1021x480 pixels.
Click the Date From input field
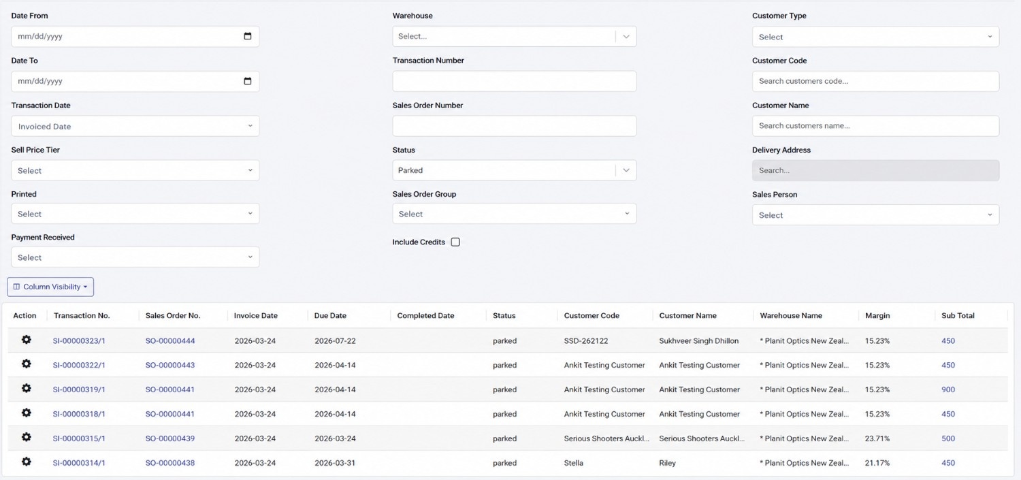pyautogui.click(x=135, y=36)
